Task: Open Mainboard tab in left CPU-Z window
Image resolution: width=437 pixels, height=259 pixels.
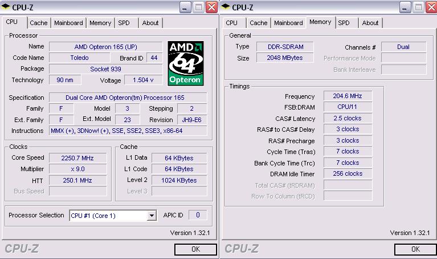Action: (x=68, y=23)
